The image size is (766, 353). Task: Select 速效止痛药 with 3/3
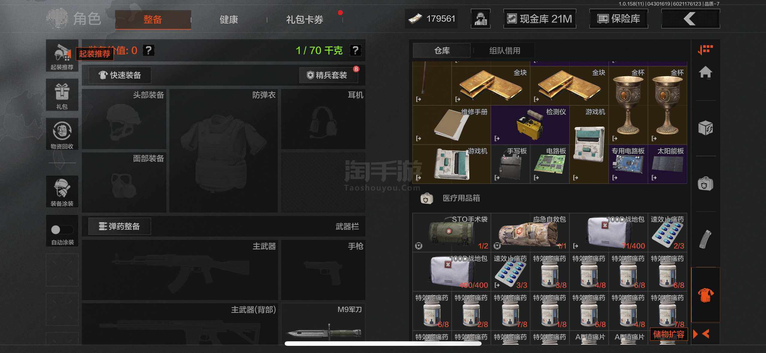pyautogui.click(x=511, y=272)
